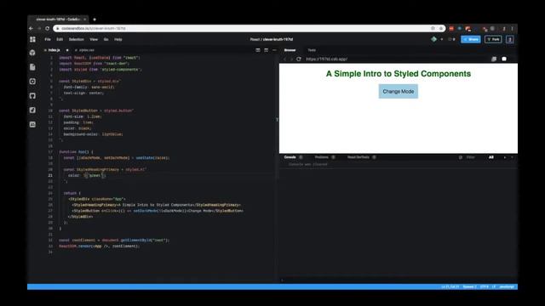
Task: Open the Deployment sidebar icon
Action: click(x=32, y=110)
